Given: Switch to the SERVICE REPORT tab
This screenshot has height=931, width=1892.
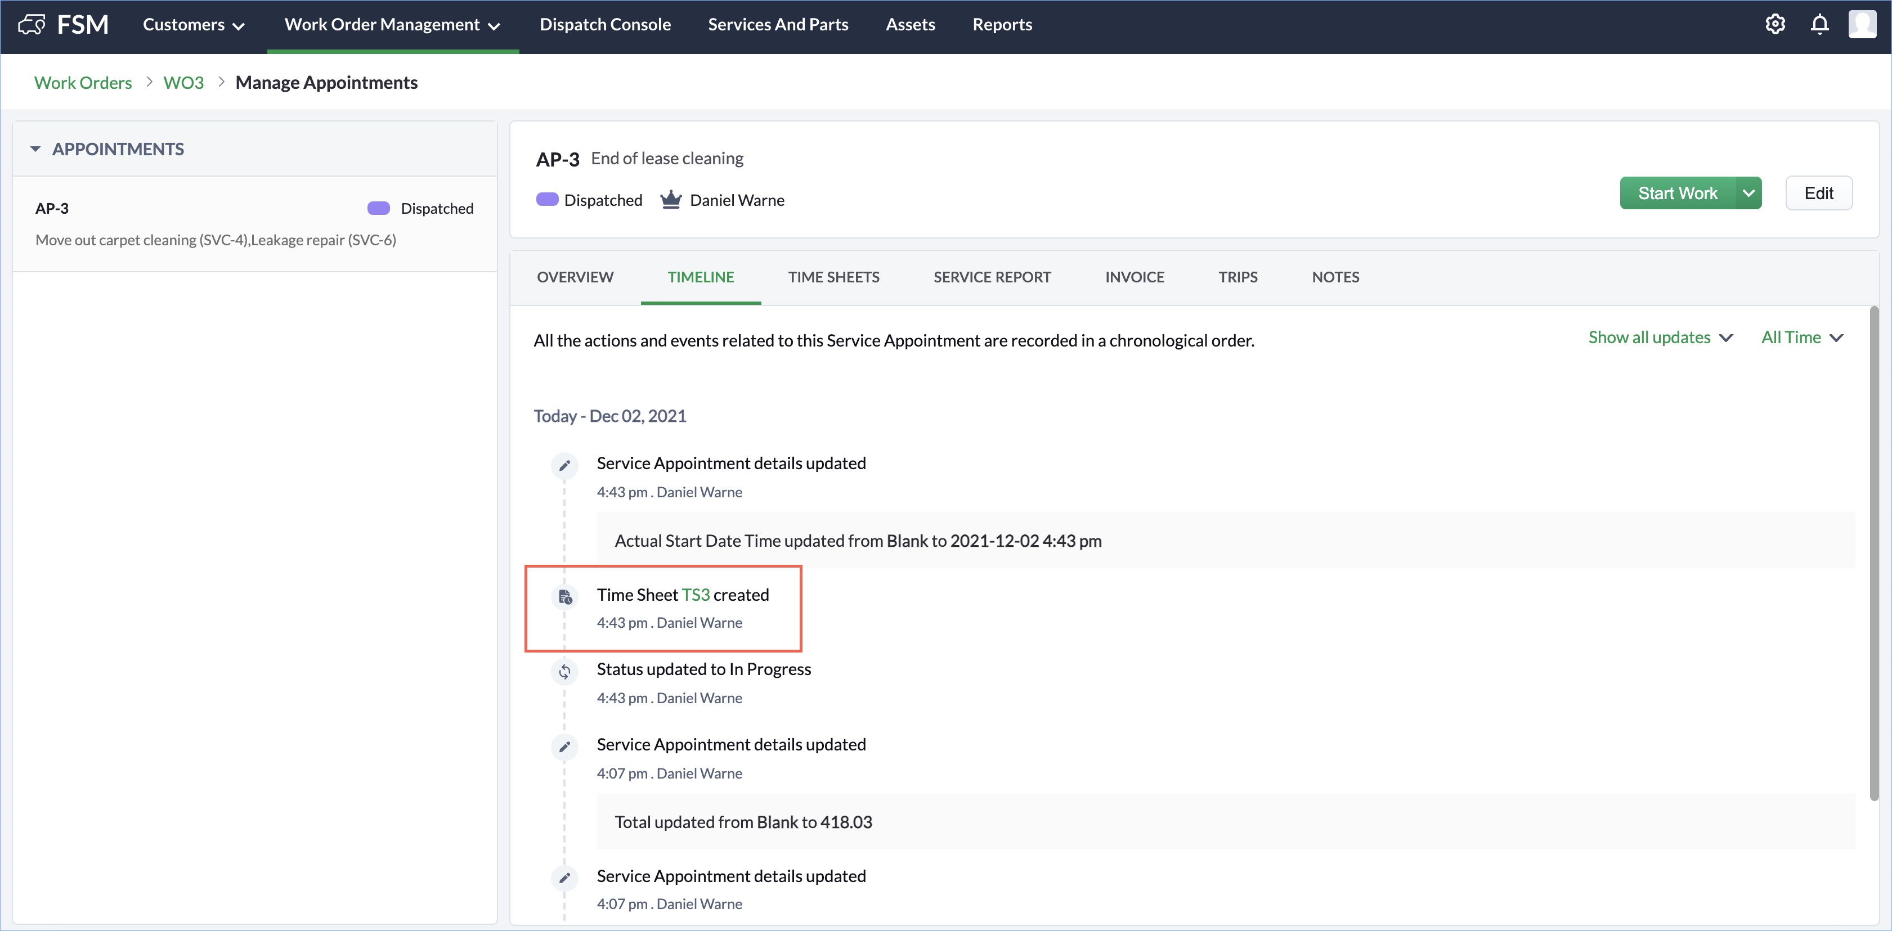Looking at the screenshot, I should coord(992,277).
